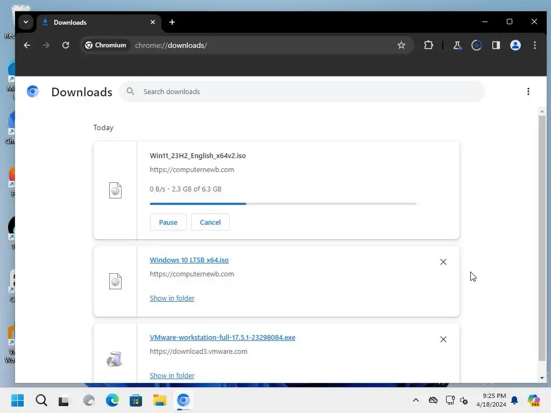The image size is (551, 413).
Task: Click the Win11_23H2_English_x64v2.iso file name
Action: click(x=198, y=155)
